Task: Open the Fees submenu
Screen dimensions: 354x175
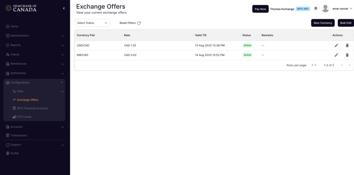Action: pyautogui.click(x=20, y=91)
